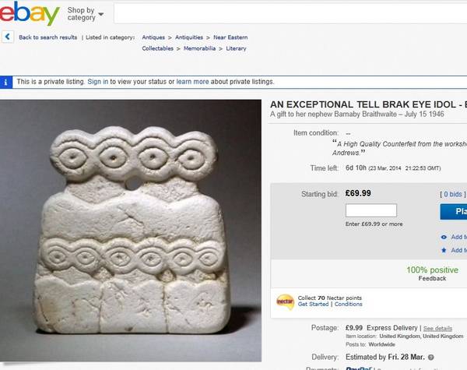Go back to search results
Image resolution: width=467 pixels, height=370 pixels.
[48, 37]
